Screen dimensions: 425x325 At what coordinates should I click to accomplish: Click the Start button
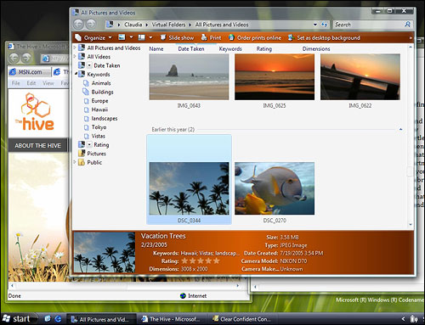click(18, 319)
